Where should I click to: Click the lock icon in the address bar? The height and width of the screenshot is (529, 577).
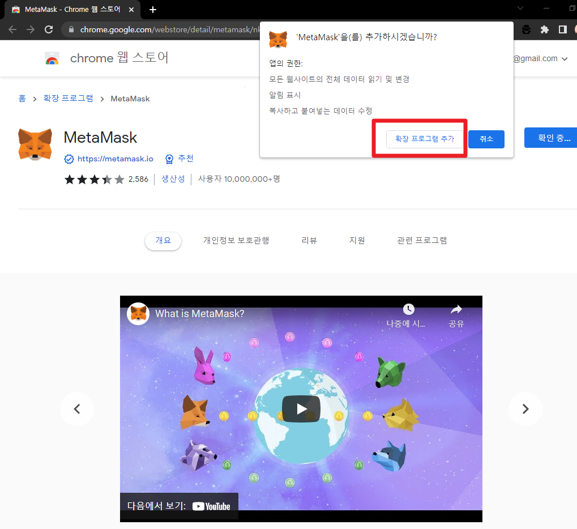coord(71,29)
